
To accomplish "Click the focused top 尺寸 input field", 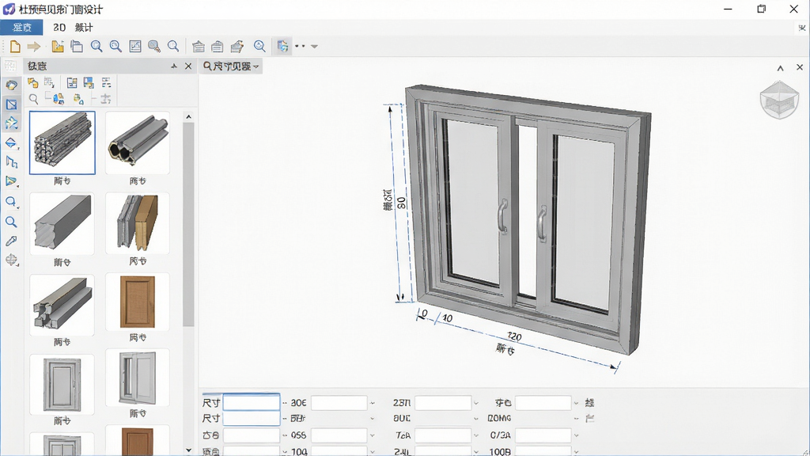I will click(251, 402).
